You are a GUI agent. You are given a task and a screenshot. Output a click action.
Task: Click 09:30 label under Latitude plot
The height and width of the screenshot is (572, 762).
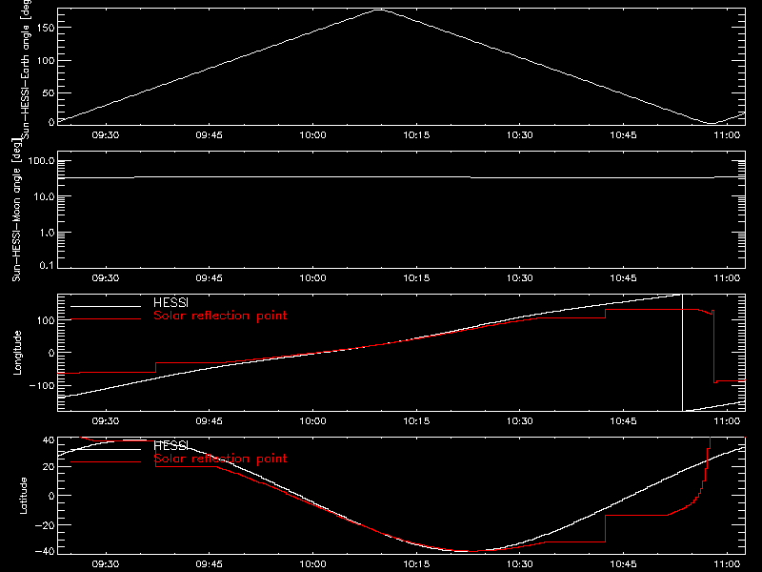point(106,564)
